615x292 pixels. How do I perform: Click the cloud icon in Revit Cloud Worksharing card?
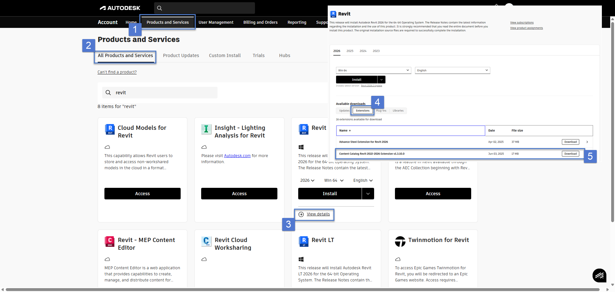click(x=204, y=259)
